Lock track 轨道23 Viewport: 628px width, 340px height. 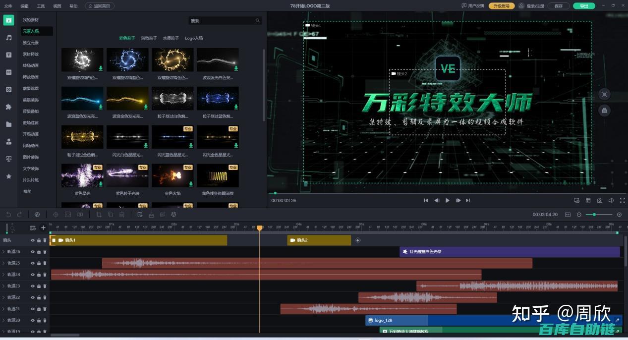39,286
